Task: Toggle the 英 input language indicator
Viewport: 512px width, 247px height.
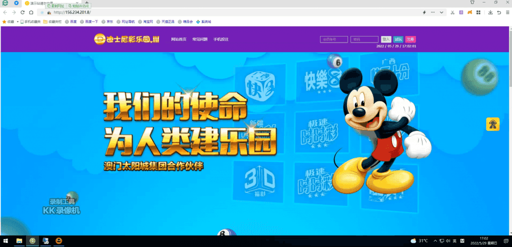Action: (x=454, y=241)
